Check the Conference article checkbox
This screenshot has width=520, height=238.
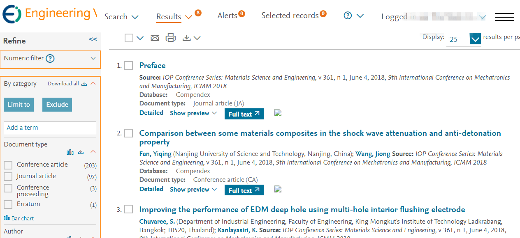8,165
